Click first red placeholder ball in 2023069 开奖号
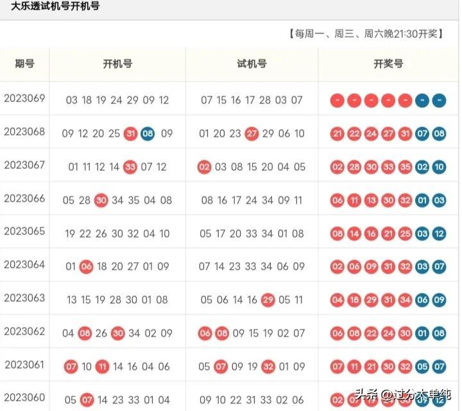 (x=338, y=100)
